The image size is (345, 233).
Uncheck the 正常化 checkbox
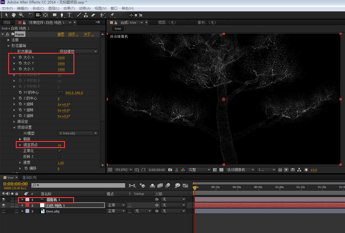59,151
